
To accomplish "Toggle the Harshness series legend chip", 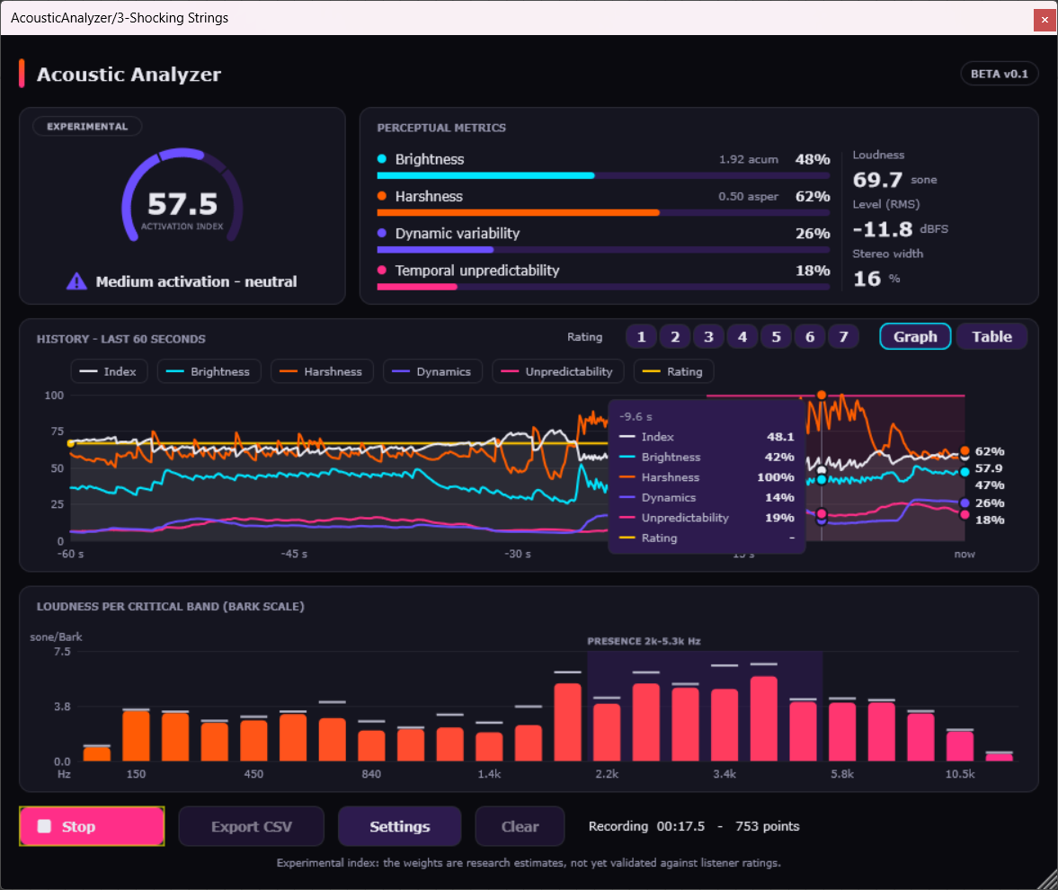I will click(x=322, y=371).
